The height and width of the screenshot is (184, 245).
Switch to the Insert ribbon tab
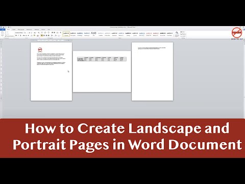(14, 30)
